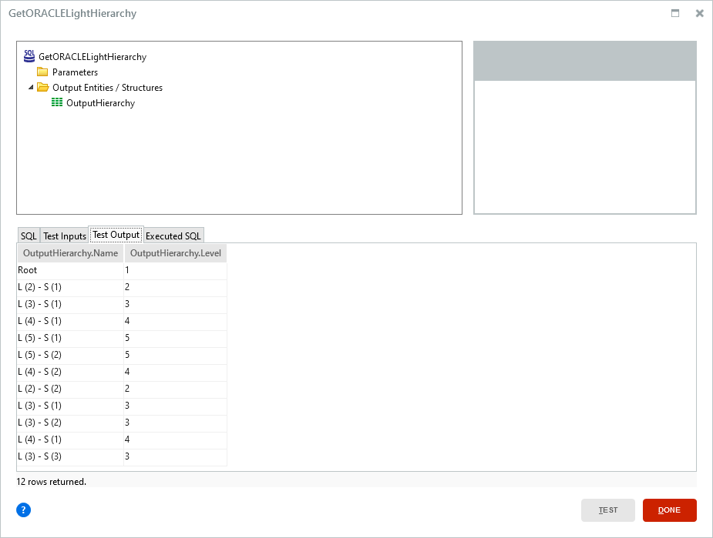Click the OutputHierarchy.Level column header
713x538 pixels.
click(175, 252)
